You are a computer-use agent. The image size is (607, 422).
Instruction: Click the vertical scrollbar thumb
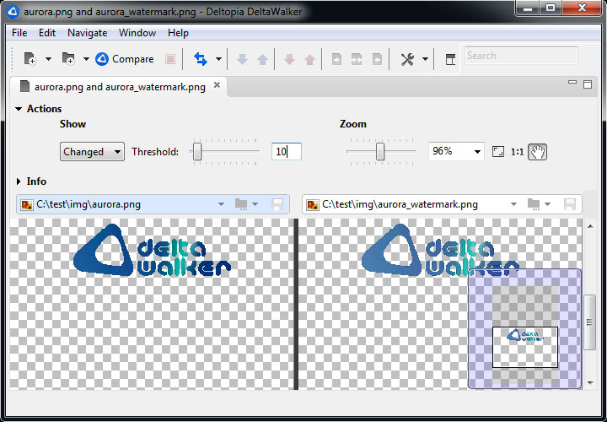coord(590,322)
